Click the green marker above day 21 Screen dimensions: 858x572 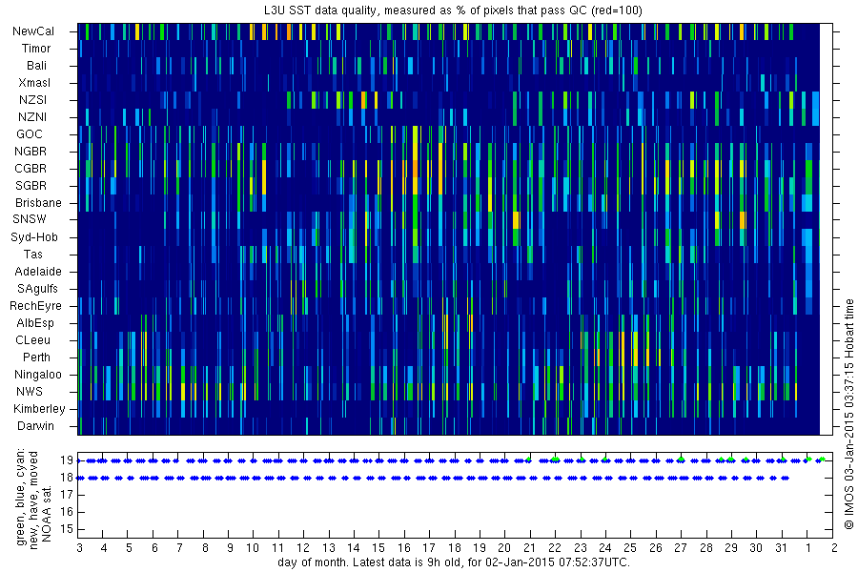click(528, 460)
